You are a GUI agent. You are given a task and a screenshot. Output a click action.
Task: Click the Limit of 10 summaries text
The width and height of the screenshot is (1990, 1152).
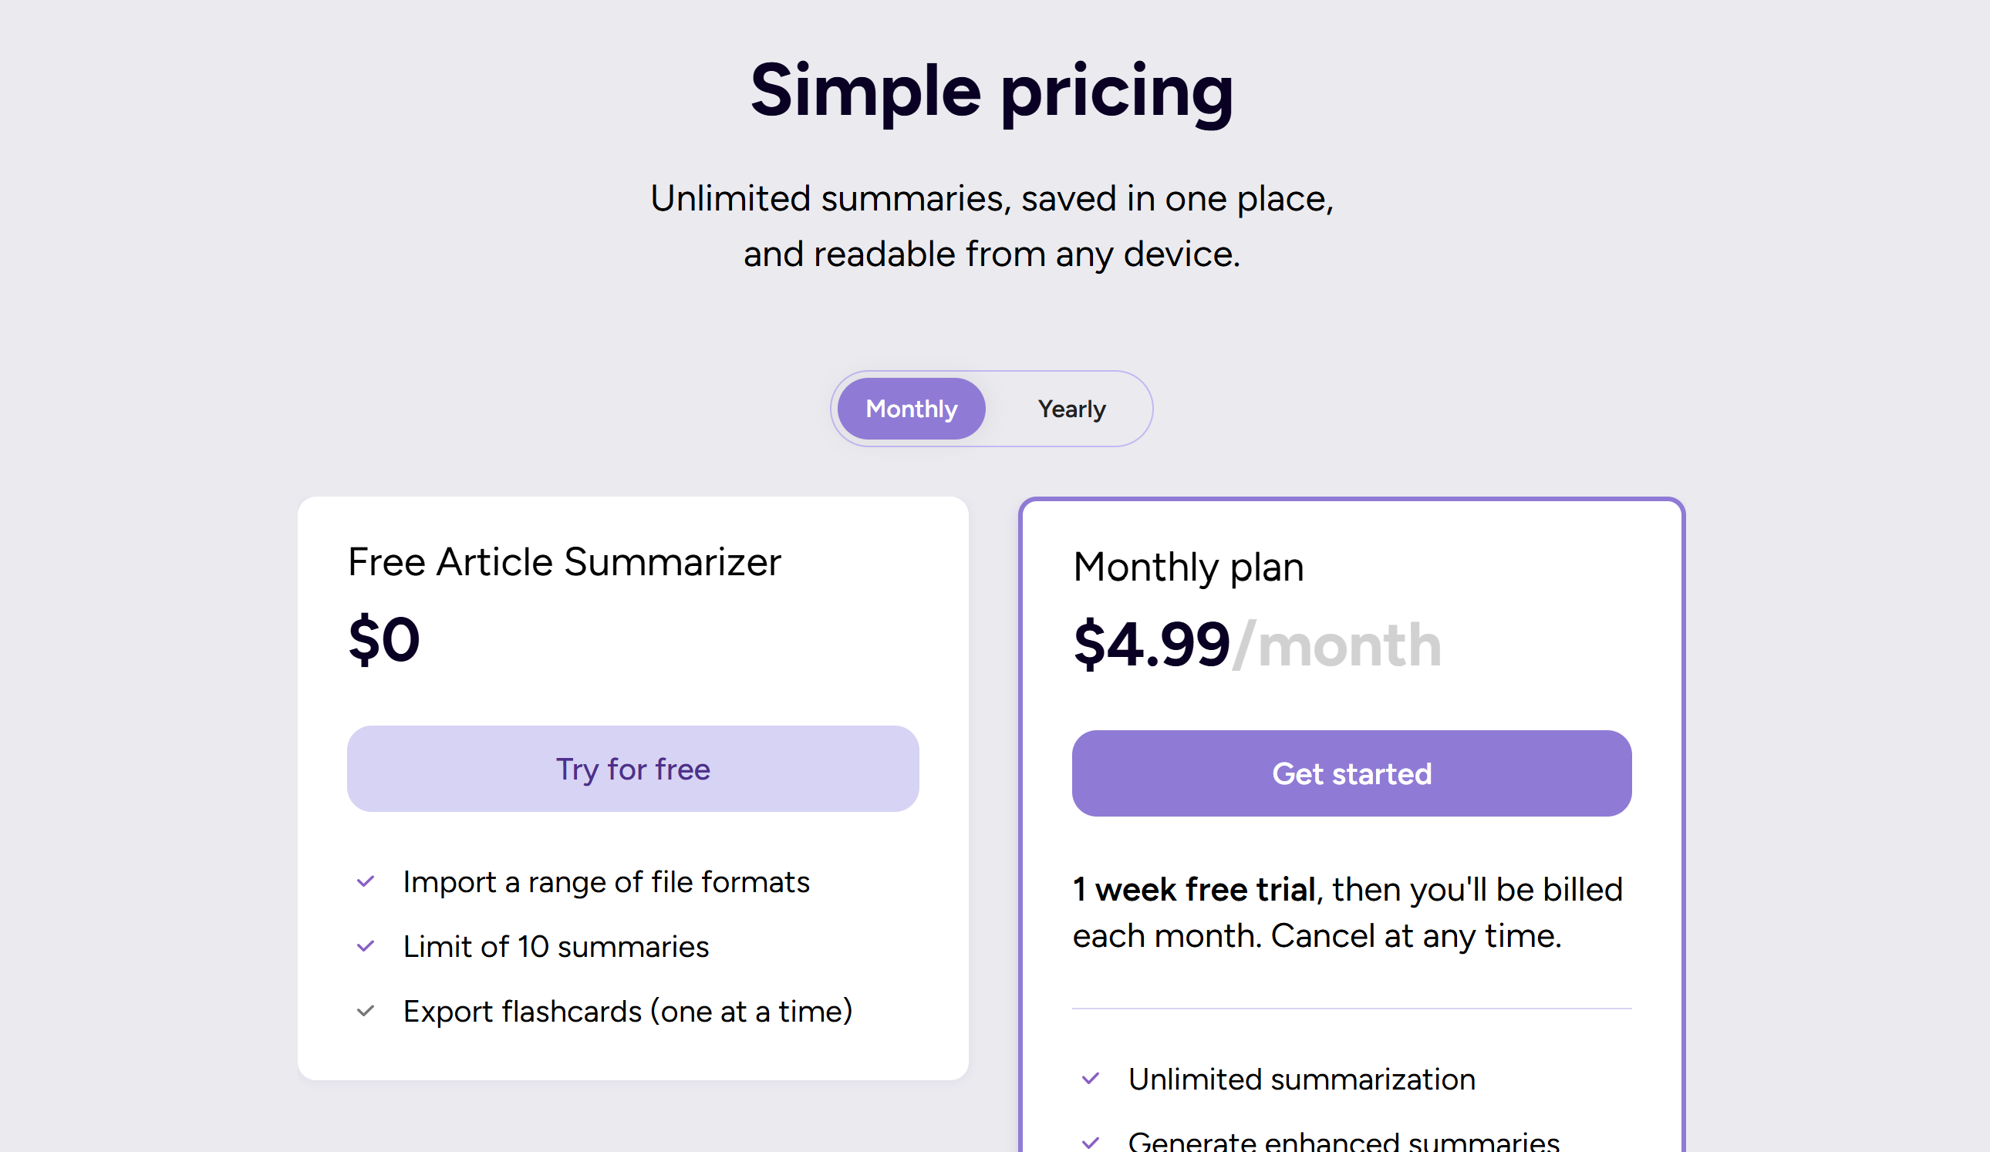click(x=556, y=947)
